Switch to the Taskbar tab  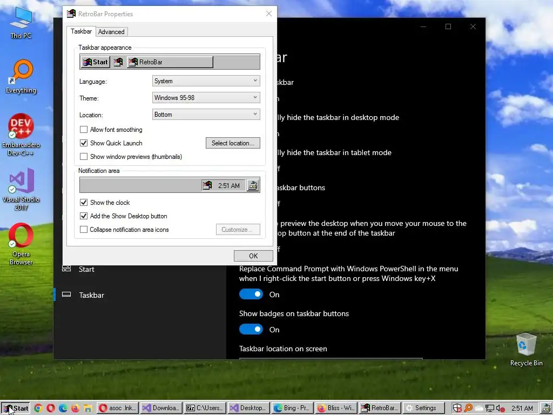[x=81, y=31]
